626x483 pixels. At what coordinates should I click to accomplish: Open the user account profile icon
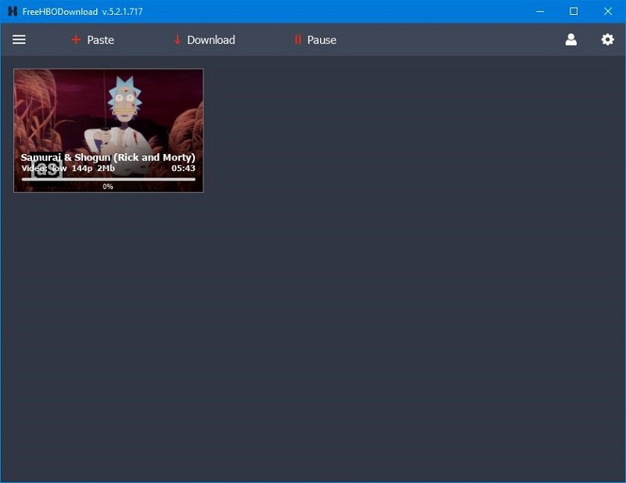click(571, 40)
